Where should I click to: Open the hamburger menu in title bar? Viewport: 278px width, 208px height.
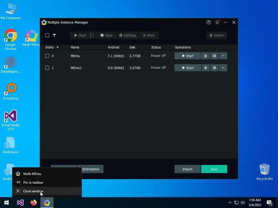click(x=217, y=22)
